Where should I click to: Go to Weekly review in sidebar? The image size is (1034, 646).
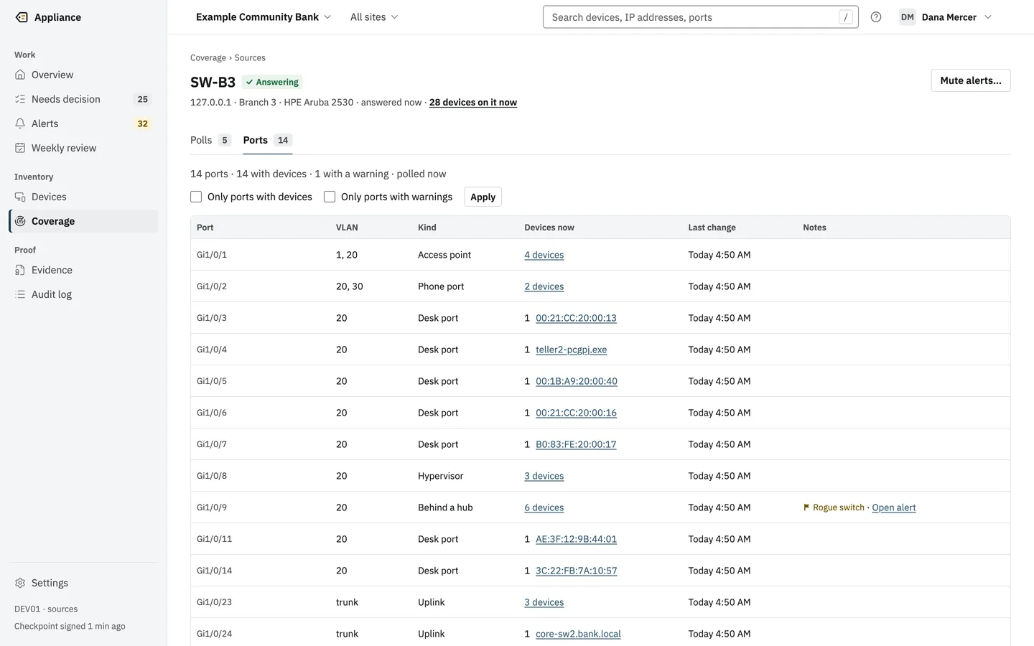coord(83,148)
